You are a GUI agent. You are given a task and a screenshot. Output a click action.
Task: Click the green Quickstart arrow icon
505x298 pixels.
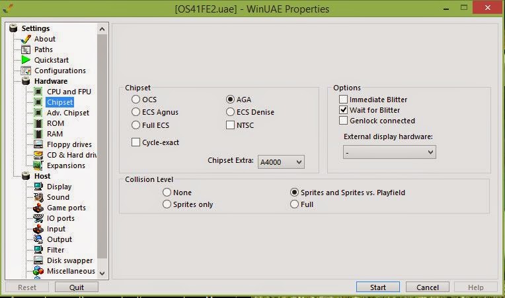(x=26, y=60)
